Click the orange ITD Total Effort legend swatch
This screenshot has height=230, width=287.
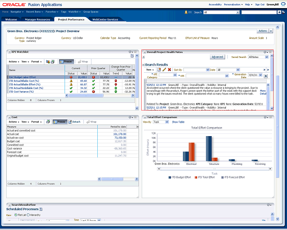pyautogui.click(x=196, y=177)
